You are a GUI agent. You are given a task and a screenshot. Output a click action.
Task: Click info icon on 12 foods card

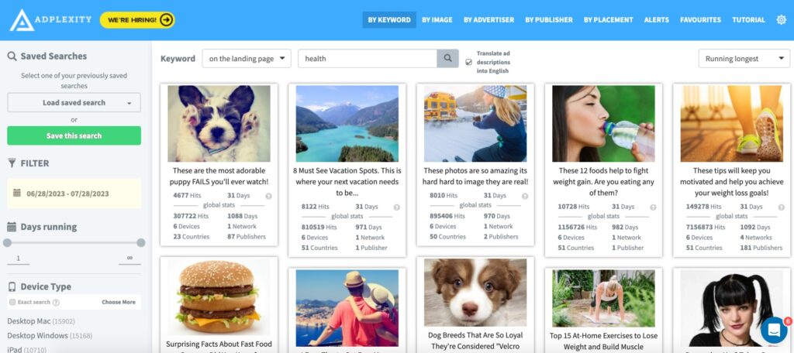pyautogui.click(x=653, y=207)
